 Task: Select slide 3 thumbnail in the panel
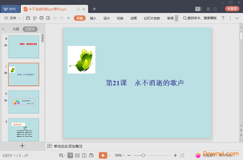[x=23, y=129]
